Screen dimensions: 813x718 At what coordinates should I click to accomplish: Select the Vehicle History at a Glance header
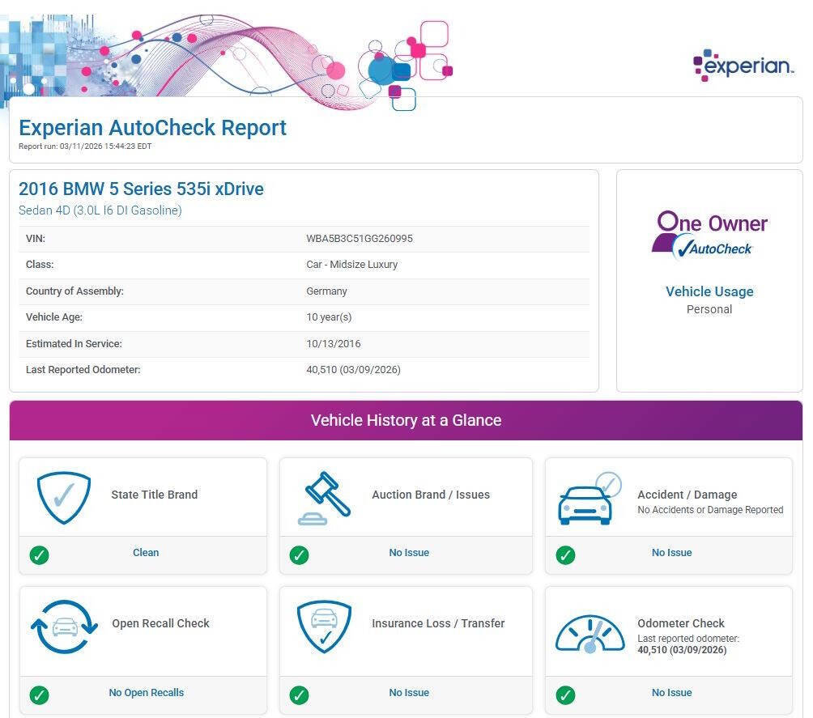point(406,420)
